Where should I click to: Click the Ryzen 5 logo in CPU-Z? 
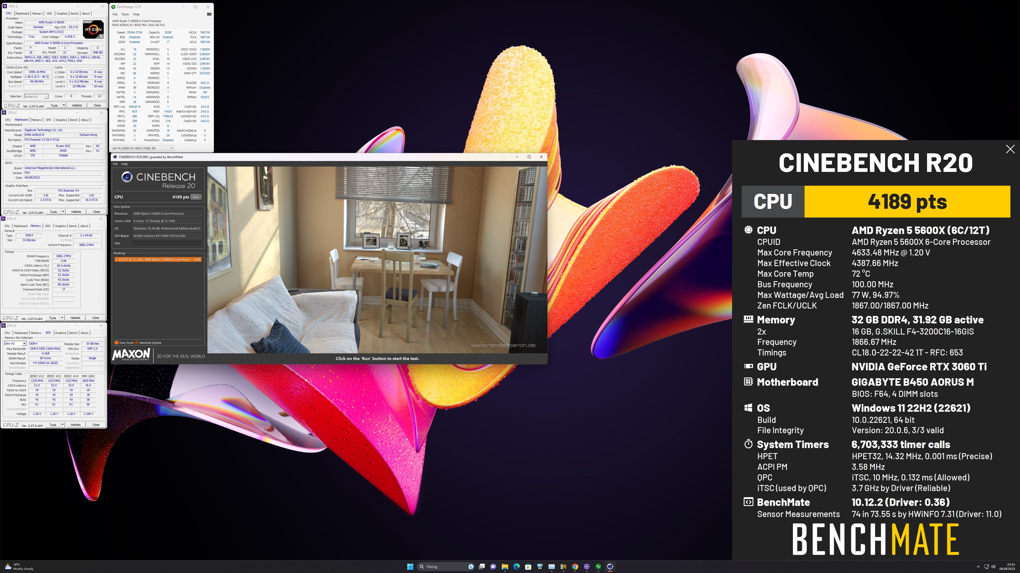click(x=93, y=29)
